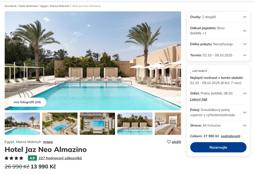The image size is (255, 174).
Task: Click the Rezervujte button
Action: coord(218,147)
